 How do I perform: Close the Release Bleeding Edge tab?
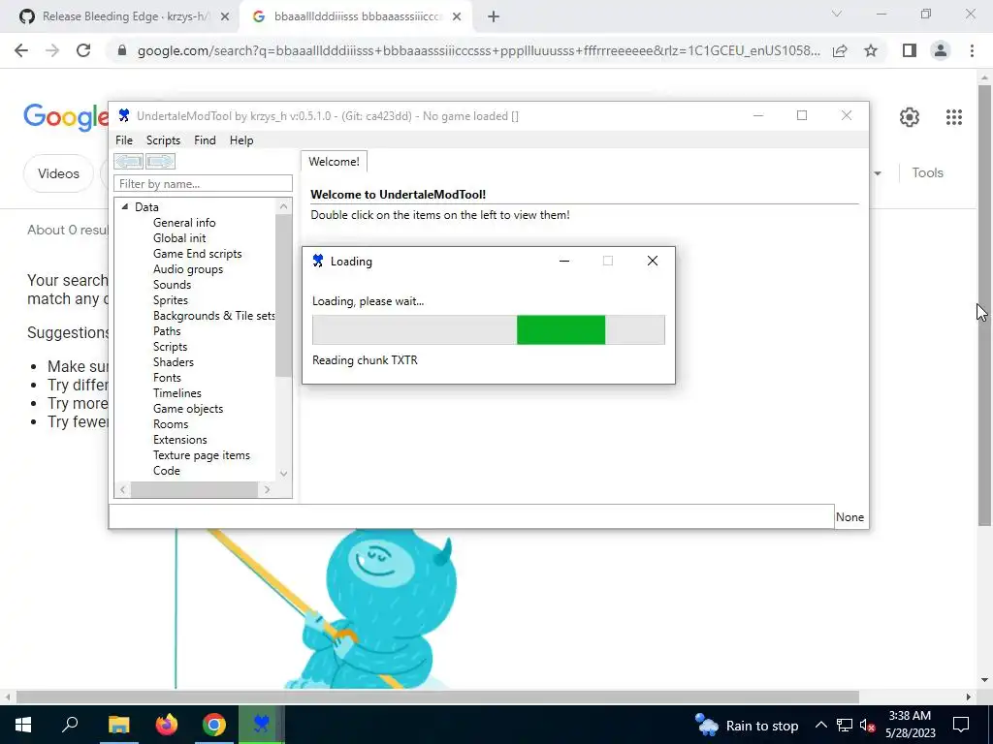click(225, 17)
